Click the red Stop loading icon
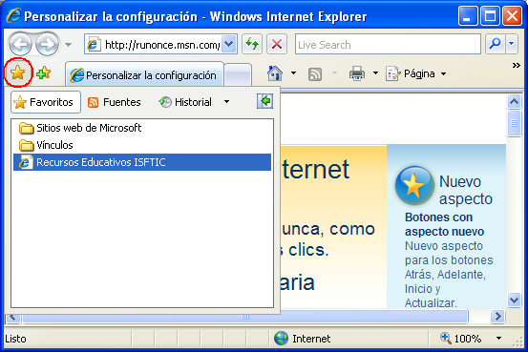This screenshot has width=528, height=352. click(x=277, y=44)
